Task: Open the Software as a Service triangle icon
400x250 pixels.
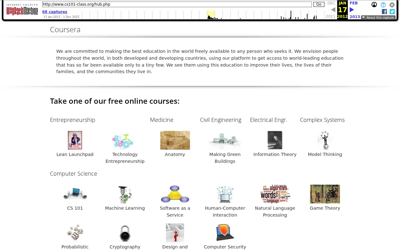Action: point(175,194)
